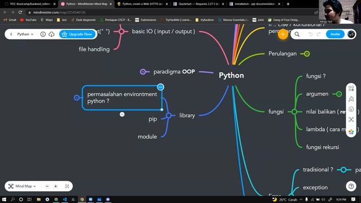
Task: Open the style paint bucket icon in the sidebar
Action: click(x=351, y=99)
